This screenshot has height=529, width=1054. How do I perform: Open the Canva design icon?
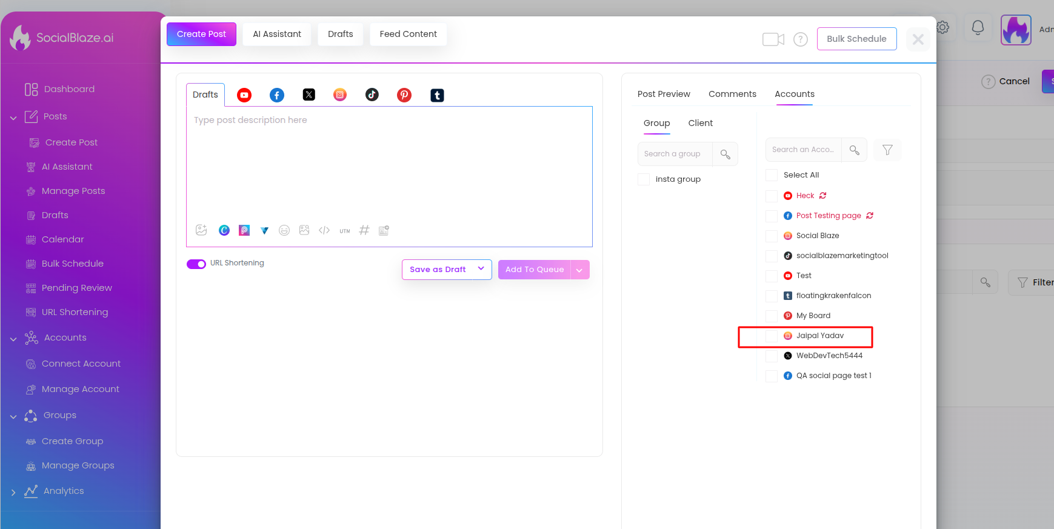224,230
